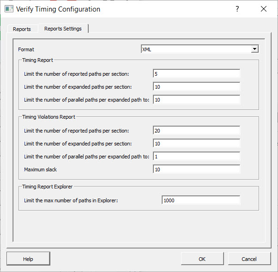Click the question mark help icon
The height and width of the screenshot is (272, 278).
tap(237, 9)
